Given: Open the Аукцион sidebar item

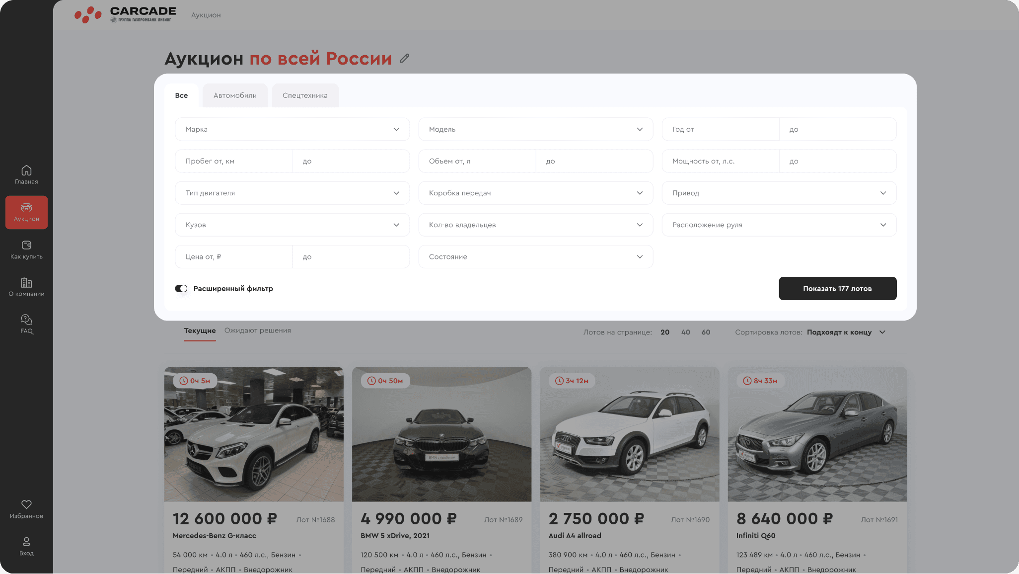Looking at the screenshot, I should [x=26, y=212].
